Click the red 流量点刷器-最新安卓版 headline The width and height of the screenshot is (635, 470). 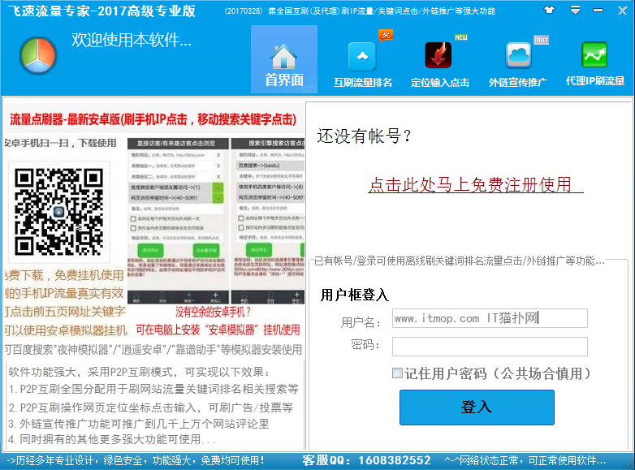point(153,119)
